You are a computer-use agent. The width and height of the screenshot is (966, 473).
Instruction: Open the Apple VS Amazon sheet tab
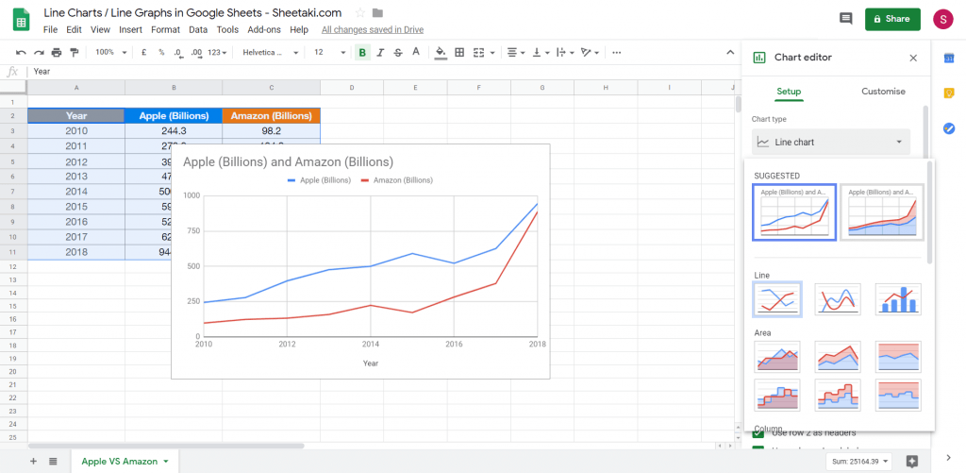[125, 462]
